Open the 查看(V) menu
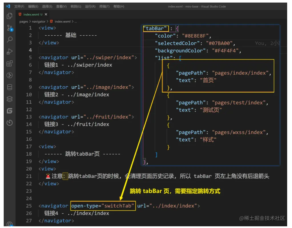Image resolution: width=292 pixels, height=228 pixels. (61, 6)
